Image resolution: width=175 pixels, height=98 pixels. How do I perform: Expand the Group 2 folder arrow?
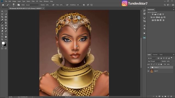pos(151,68)
